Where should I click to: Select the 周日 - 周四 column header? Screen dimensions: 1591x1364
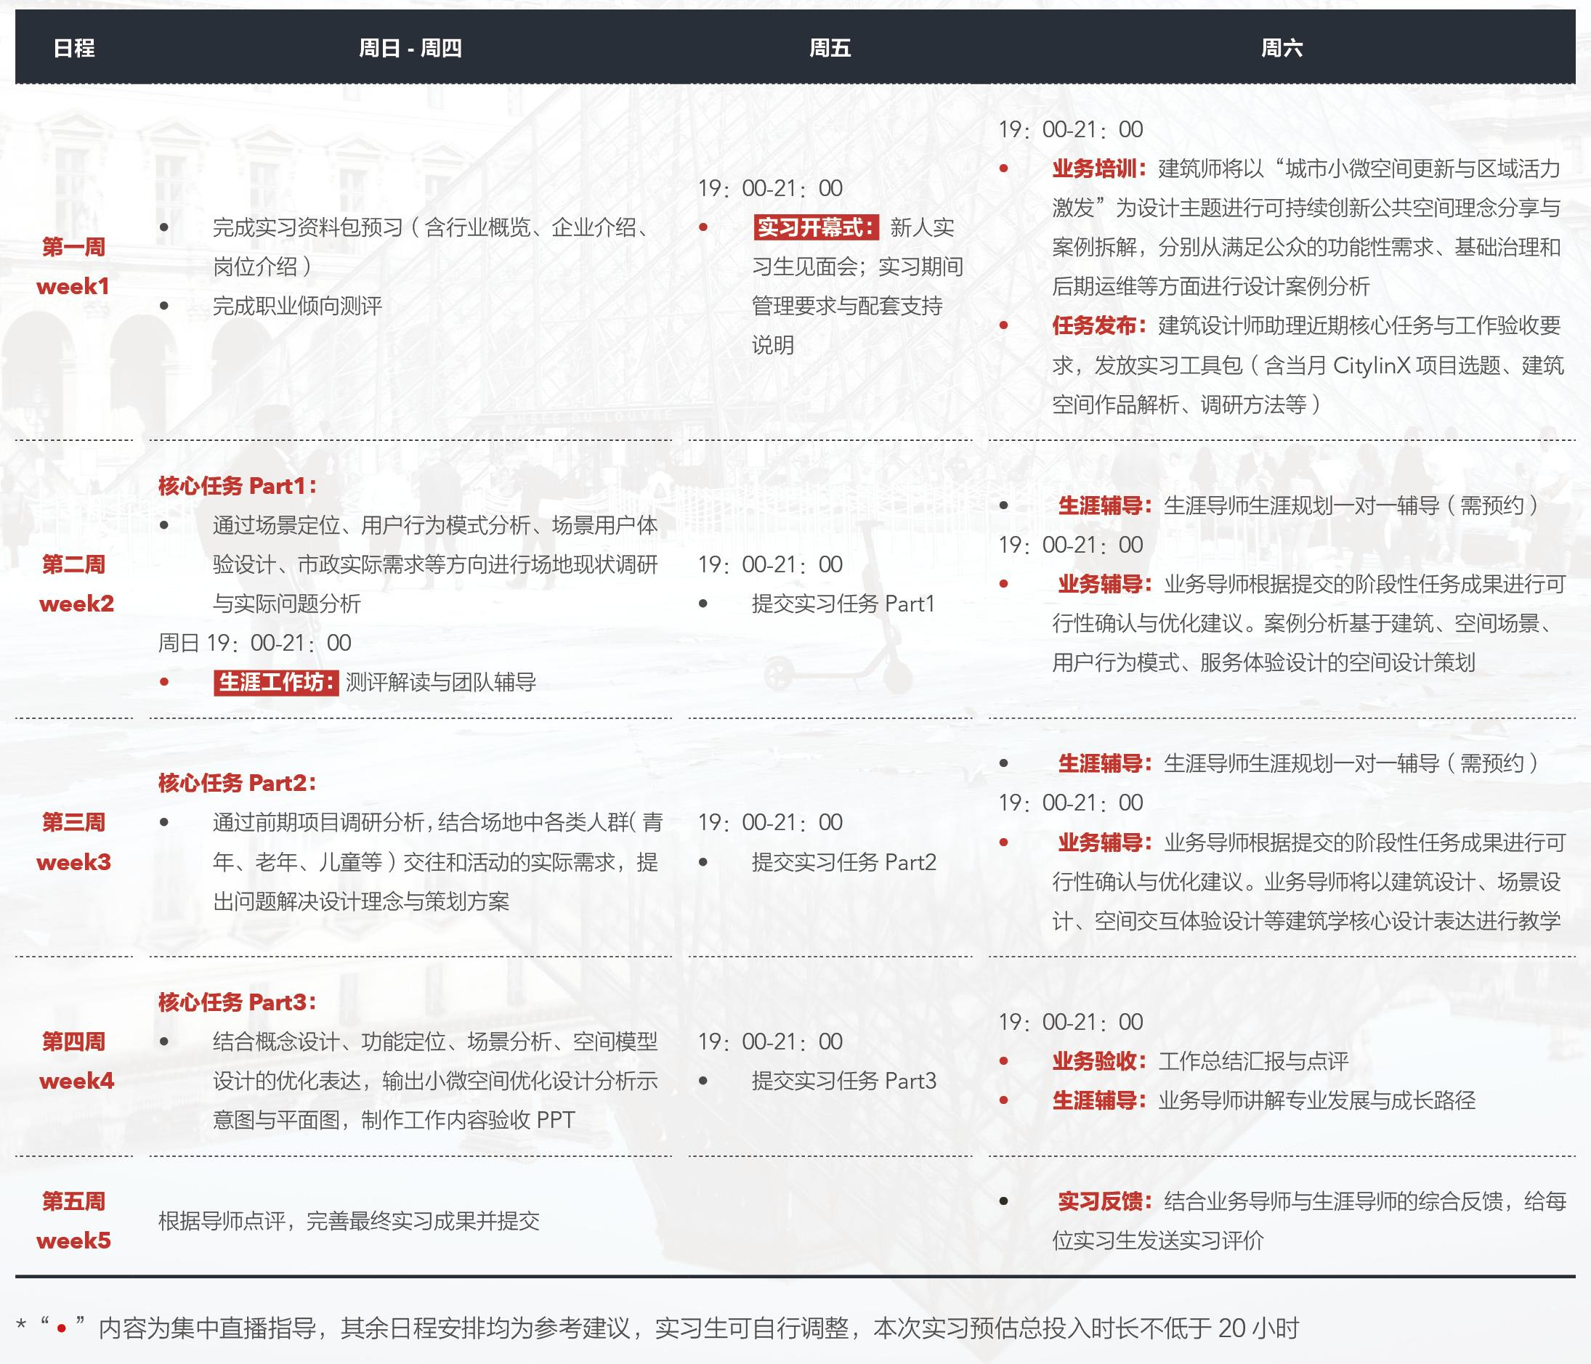pyautogui.click(x=410, y=49)
